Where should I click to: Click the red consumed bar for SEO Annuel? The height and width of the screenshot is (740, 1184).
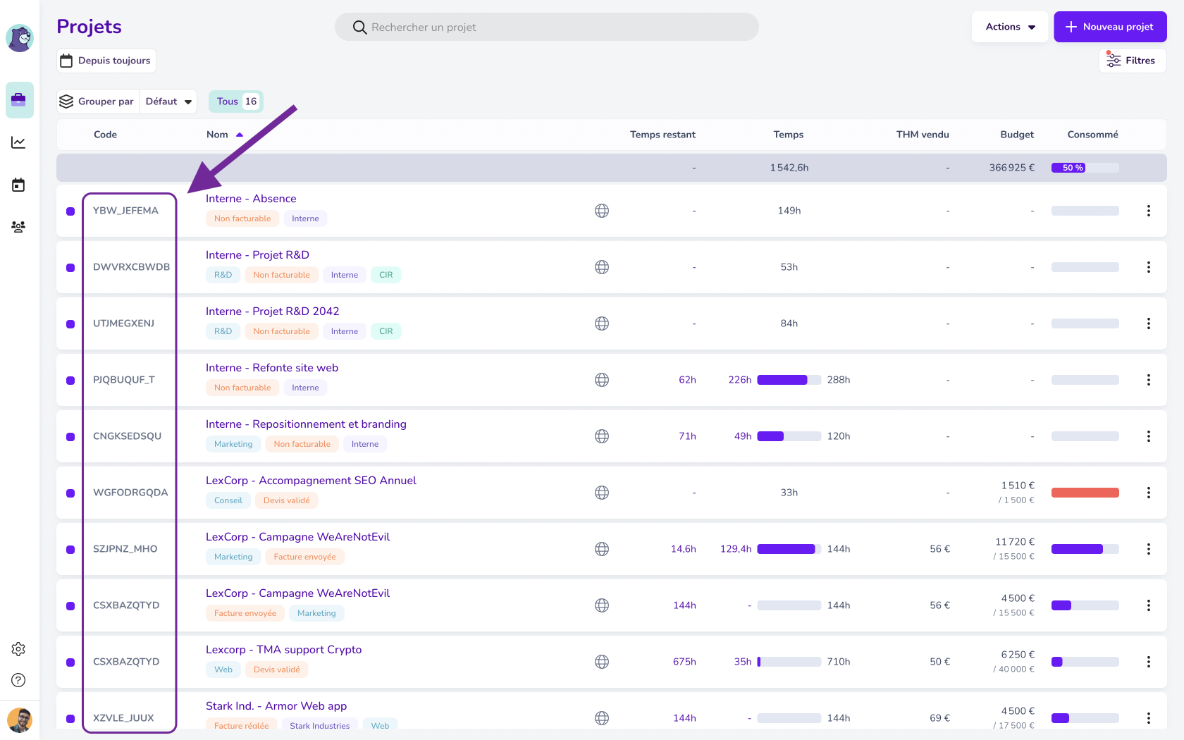(1085, 493)
